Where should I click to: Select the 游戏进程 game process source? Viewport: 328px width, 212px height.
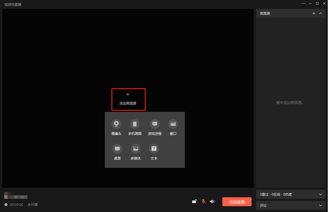(155, 124)
